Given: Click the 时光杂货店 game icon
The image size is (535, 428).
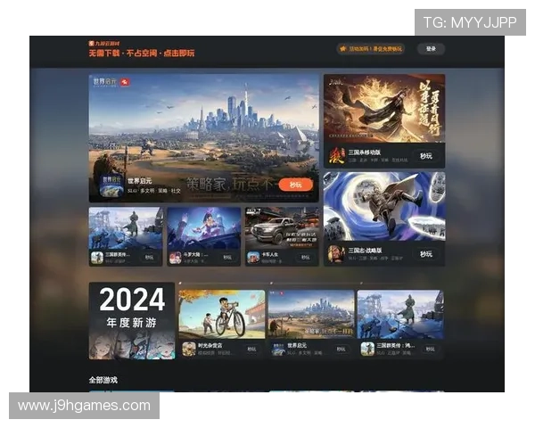Looking at the screenshot, I should pos(189,349).
